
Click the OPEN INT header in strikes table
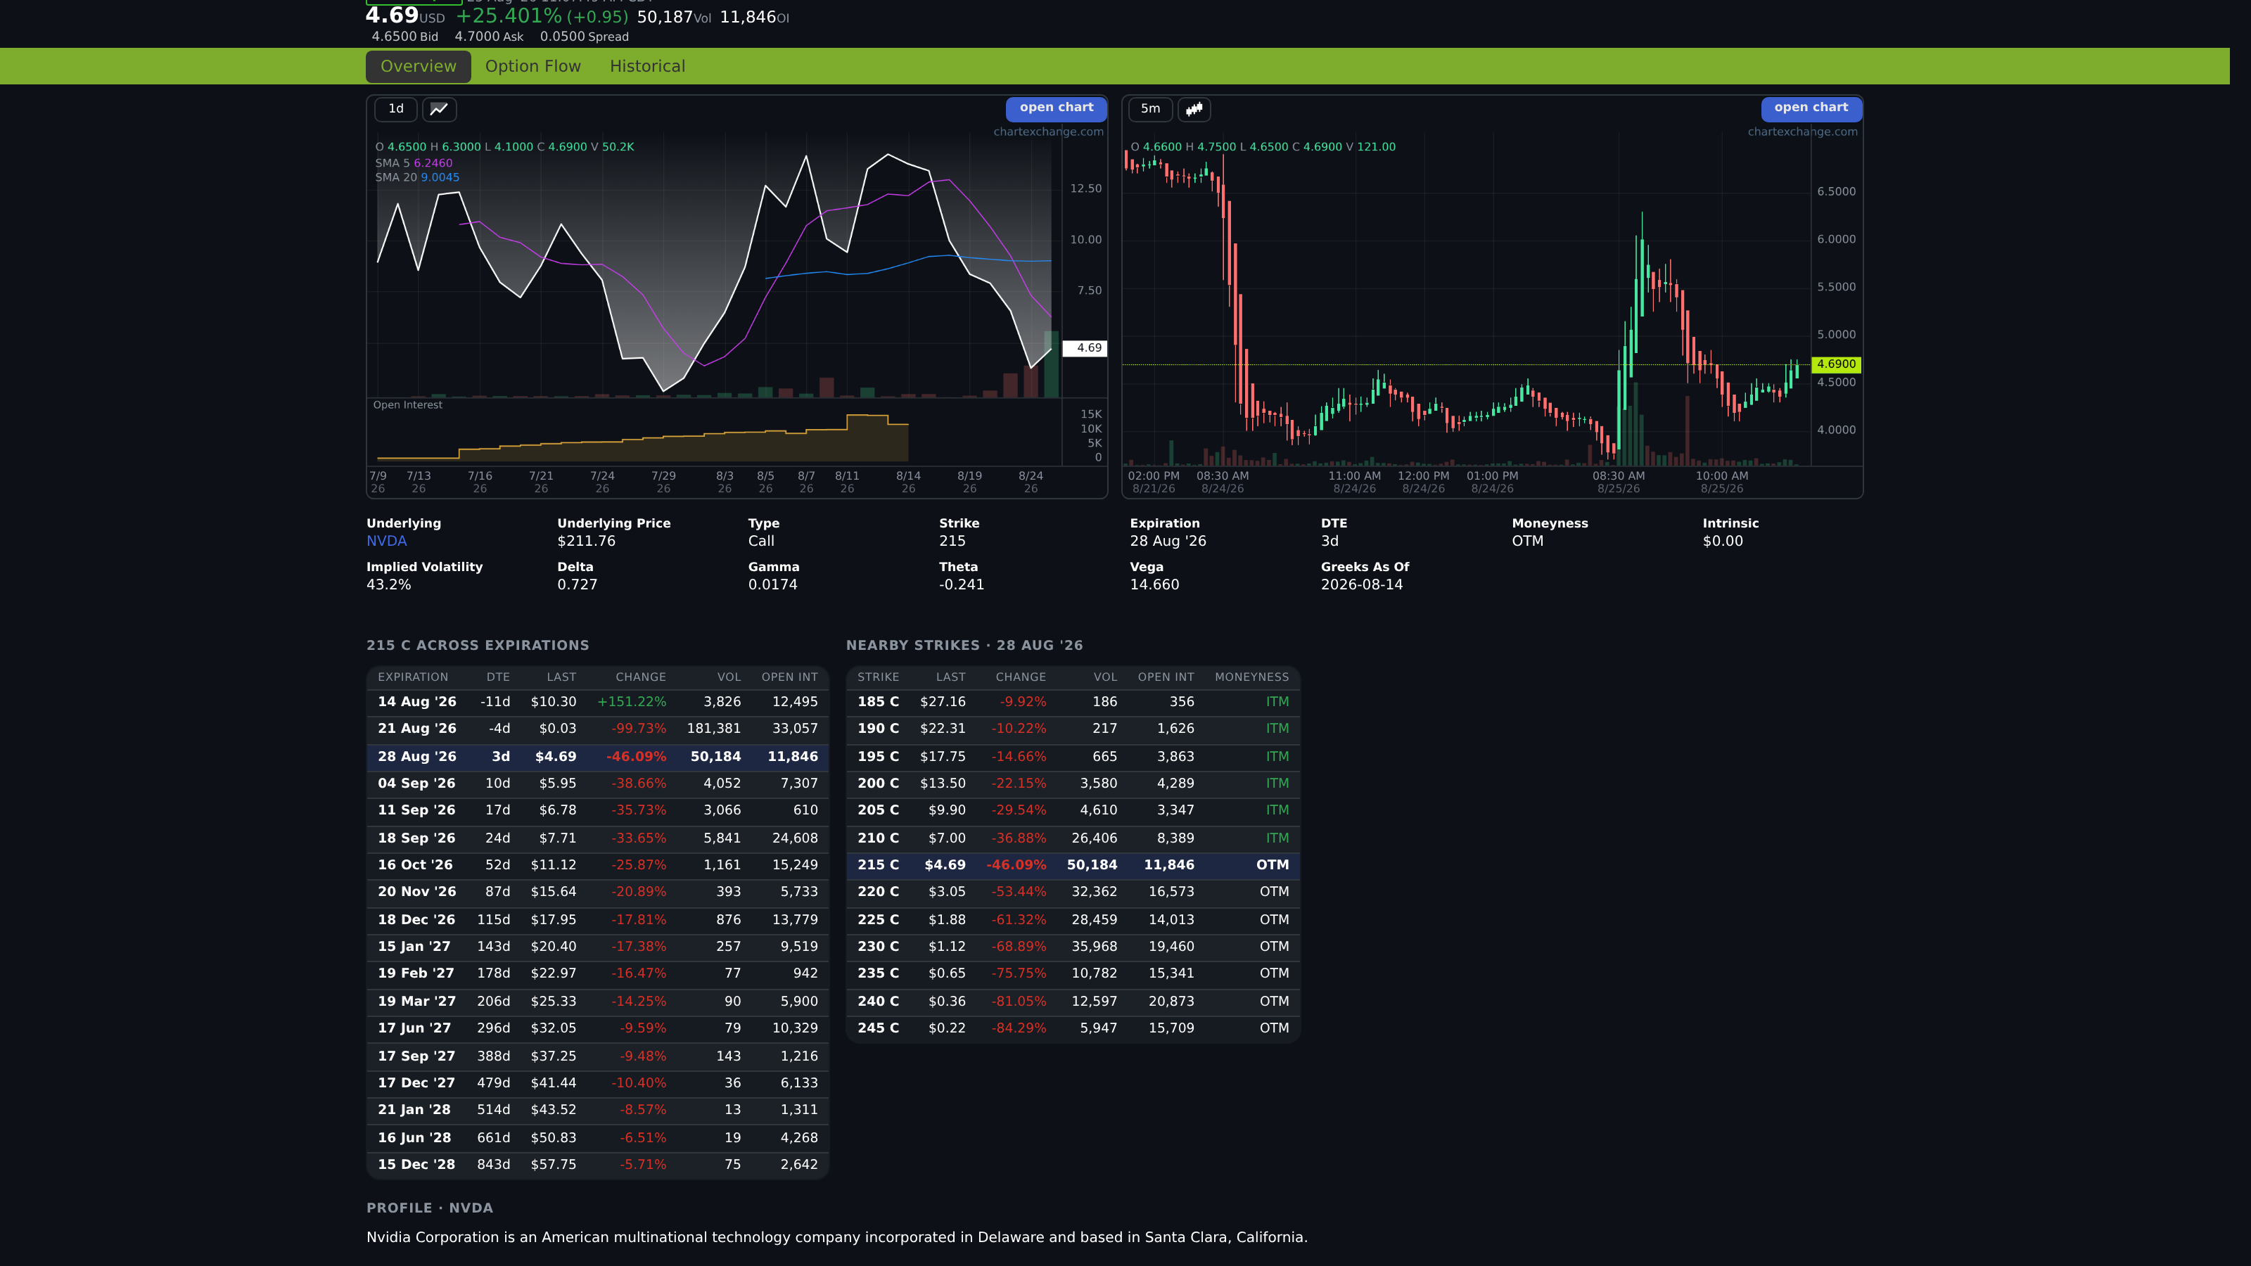pyautogui.click(x=1166, y=677)
